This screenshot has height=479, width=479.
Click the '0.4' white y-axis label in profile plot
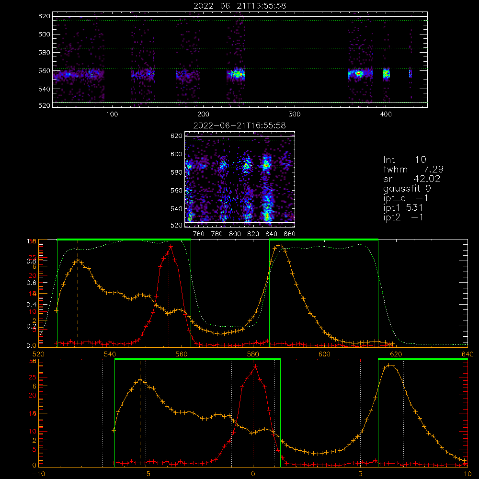coord(31,304)
